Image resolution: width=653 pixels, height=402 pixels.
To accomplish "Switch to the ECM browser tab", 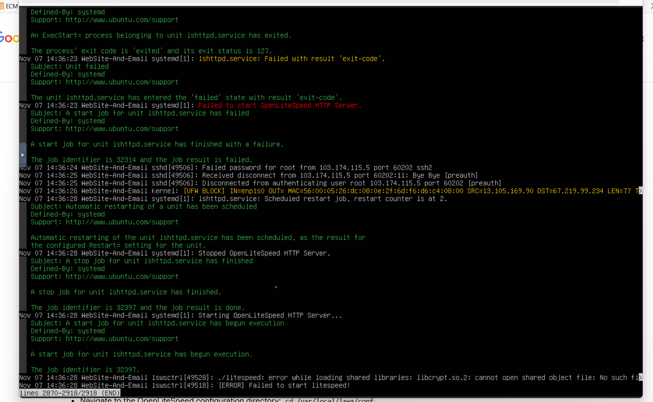I will click(10, 6).
